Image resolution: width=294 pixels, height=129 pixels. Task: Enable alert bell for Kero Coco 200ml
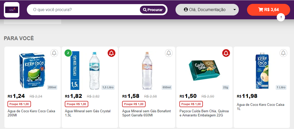[54, 53]
